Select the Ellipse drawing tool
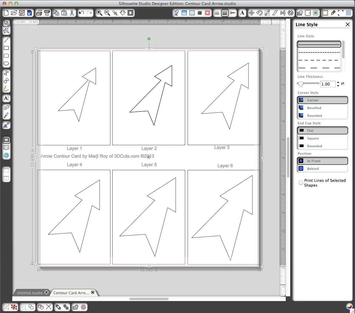Image resolution: width=355 pixels, height=313 pixels. coord(6,63)
